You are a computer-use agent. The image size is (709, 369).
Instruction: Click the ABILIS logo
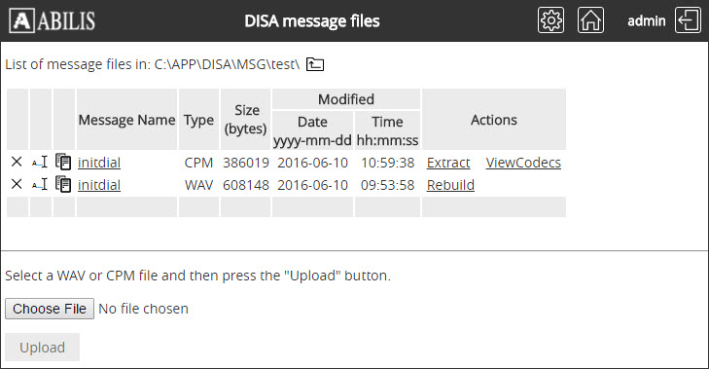tap(52, 20)
